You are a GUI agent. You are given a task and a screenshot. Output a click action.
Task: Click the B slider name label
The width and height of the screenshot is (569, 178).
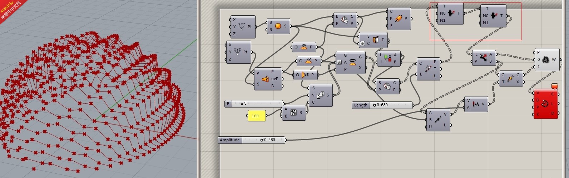[x=228, y=104]
